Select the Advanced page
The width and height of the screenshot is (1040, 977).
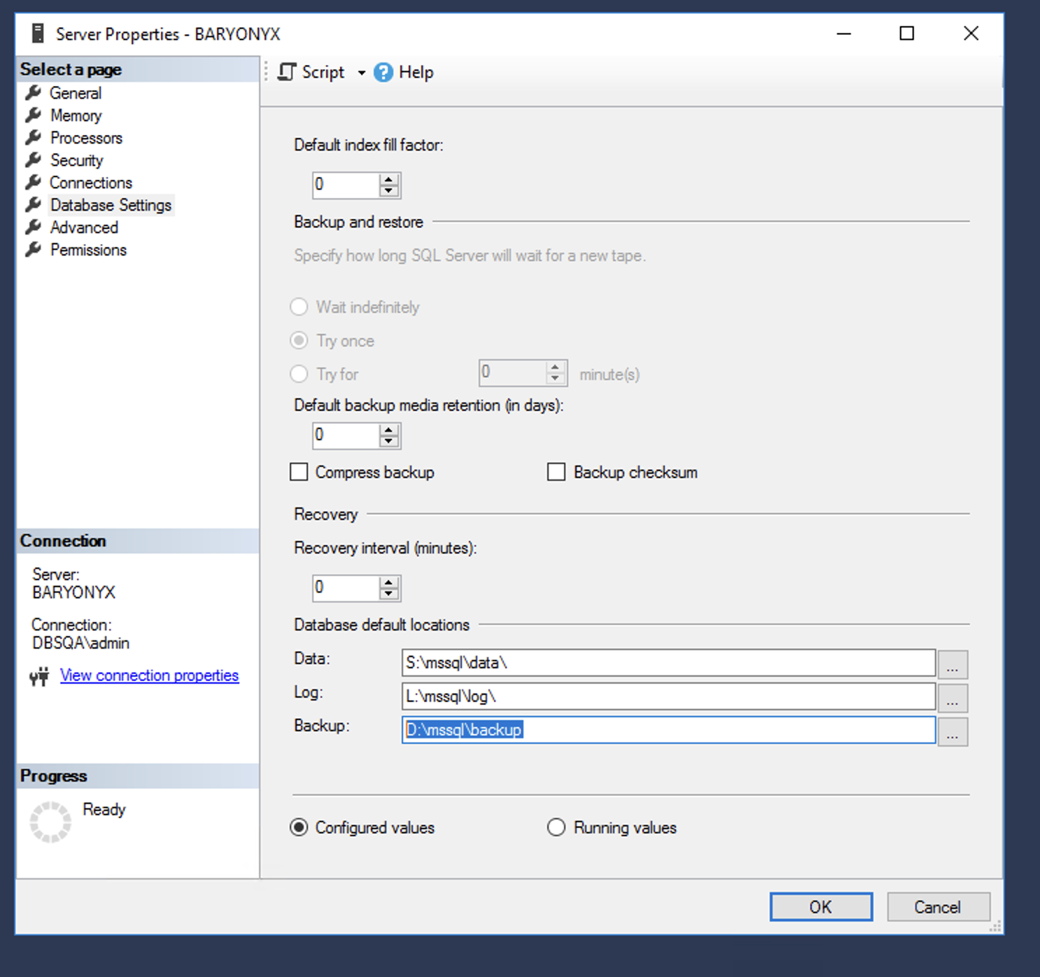(x=84, y=227)
